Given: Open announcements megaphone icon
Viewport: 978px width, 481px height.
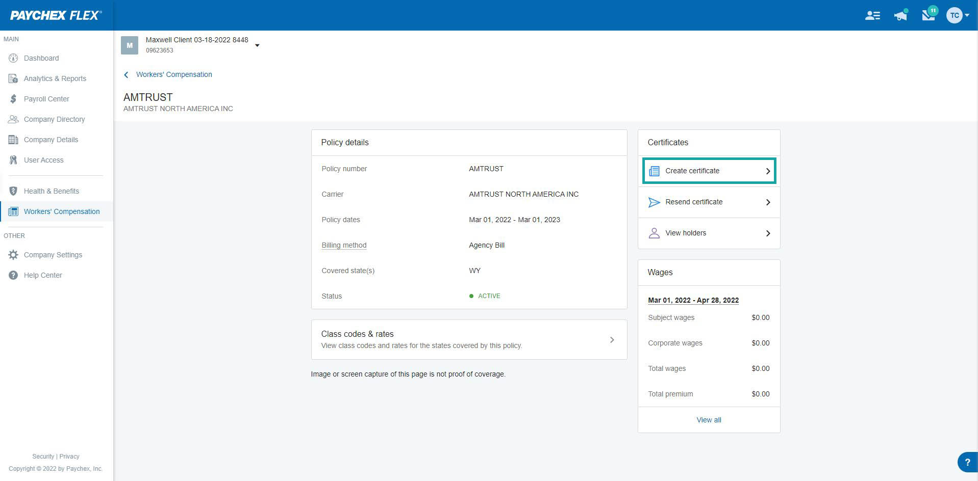Looking at the screenshot, I should pyautogui.click(x=901, y=15).
